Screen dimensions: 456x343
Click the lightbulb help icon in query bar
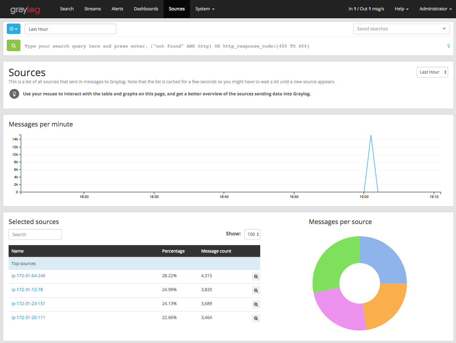448,46
